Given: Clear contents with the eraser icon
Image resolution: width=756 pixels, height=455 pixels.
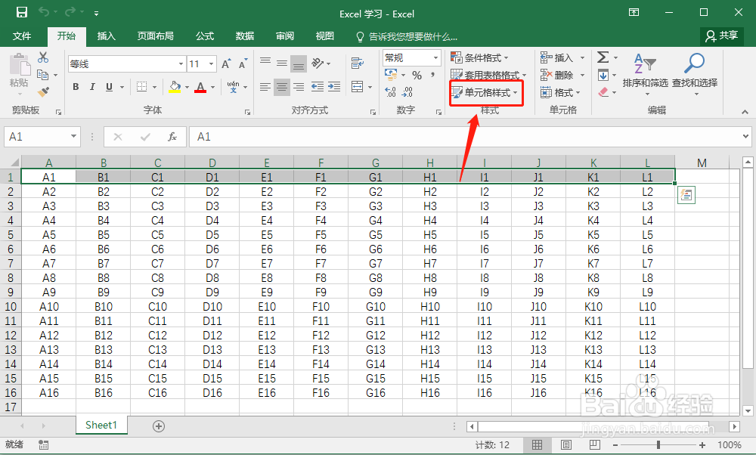Looking at the screenshot, I should pyautogui.click(x=603, y=91).
